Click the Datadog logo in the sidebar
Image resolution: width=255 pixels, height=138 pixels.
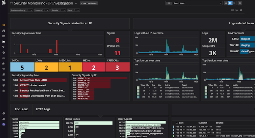[x=3, y=3]
